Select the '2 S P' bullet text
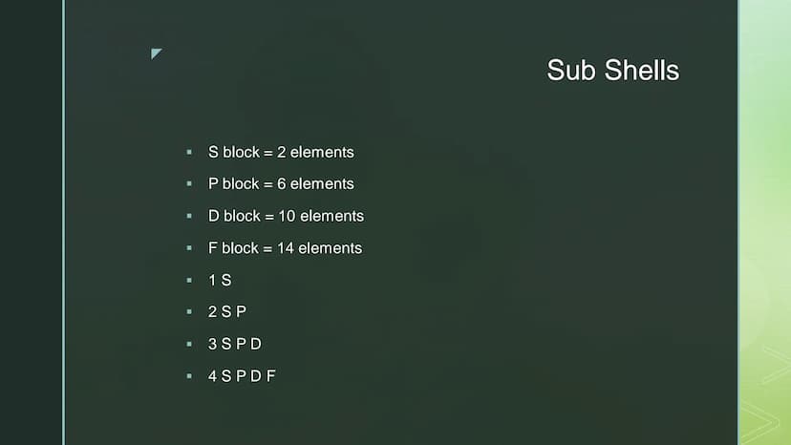Viewport: 791px width, 445px height. coord(227,312)
